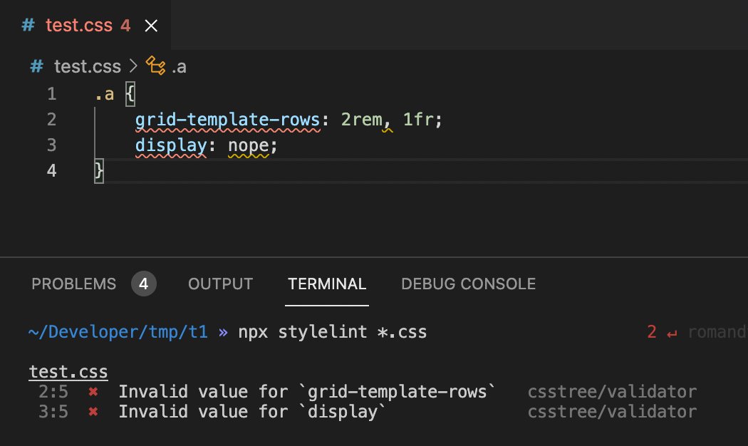Click csstree/validator on the 2:5 row
The width and height of the screenshot is (748, 446).
point(612,392)
